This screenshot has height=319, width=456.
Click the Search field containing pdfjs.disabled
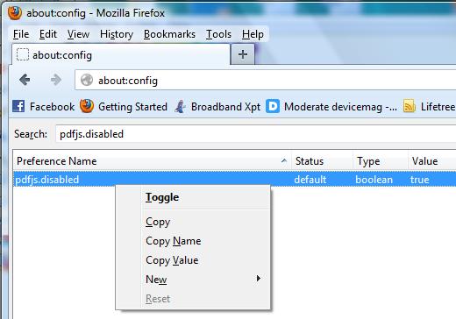click(255, 134)
